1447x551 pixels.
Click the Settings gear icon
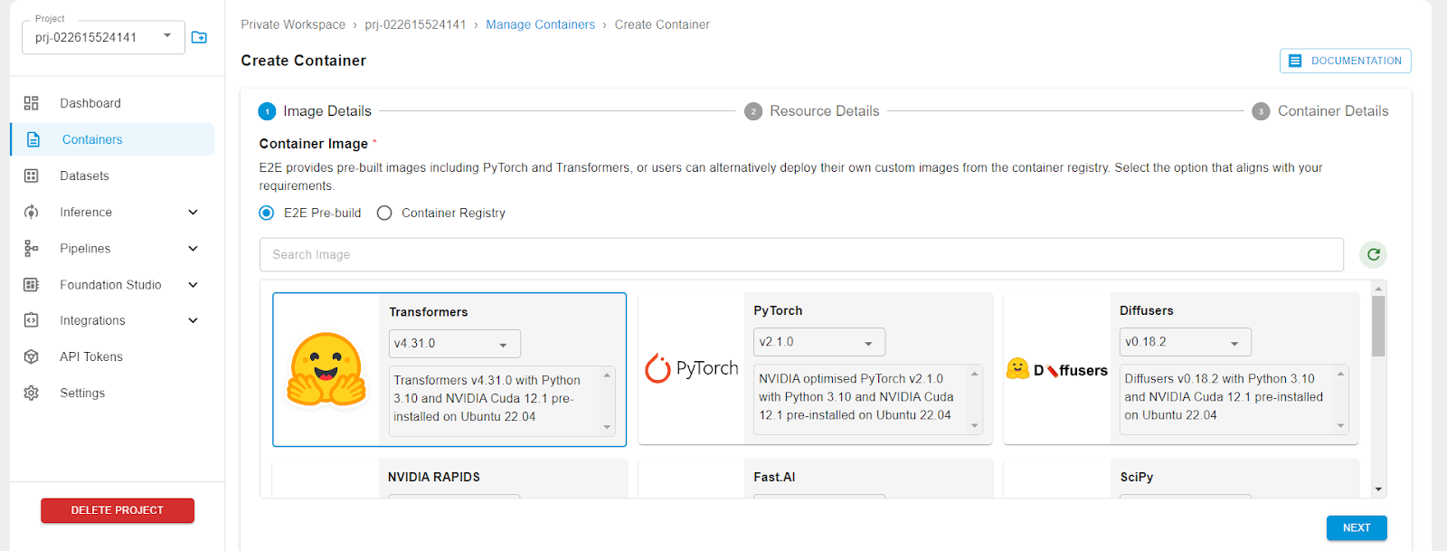click(32, 393)
